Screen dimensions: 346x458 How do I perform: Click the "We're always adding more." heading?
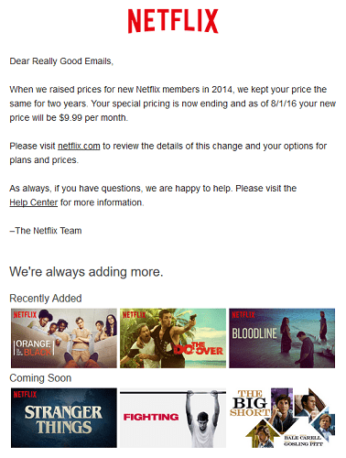tap(86, 272)
